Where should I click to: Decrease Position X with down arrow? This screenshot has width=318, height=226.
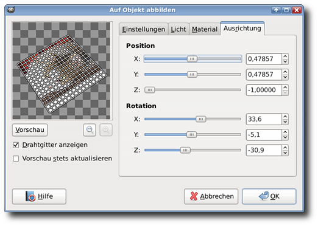285,61
